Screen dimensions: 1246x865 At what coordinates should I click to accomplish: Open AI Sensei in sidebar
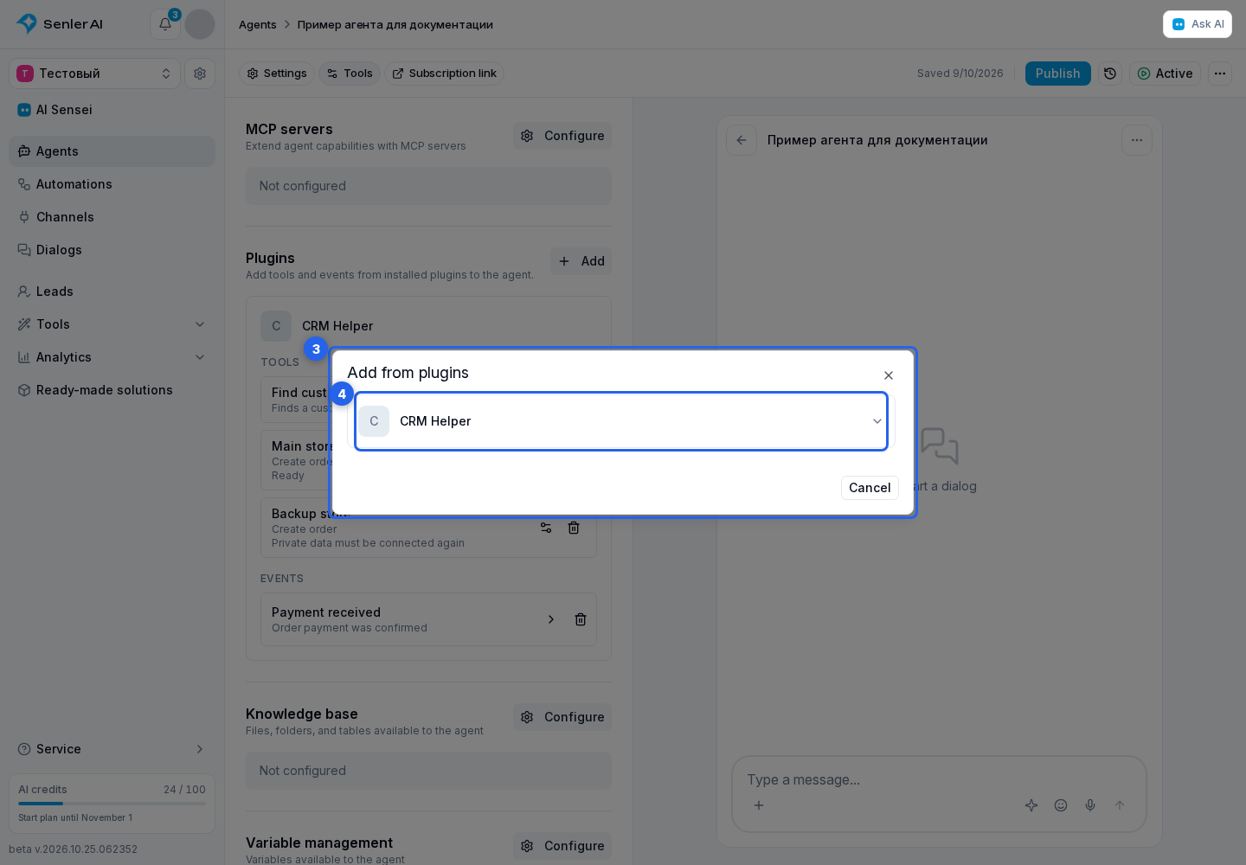pos(112,110)
